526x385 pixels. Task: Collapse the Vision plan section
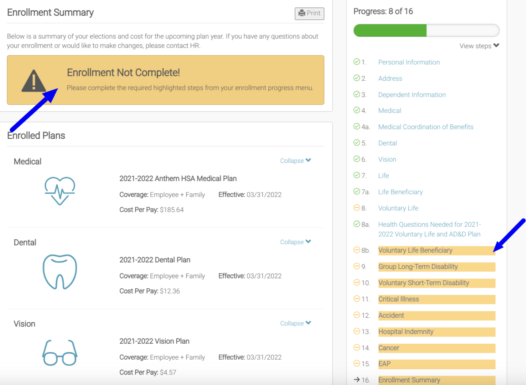295,323
